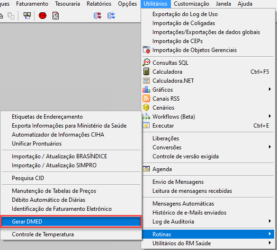Open the Opções menu
277x250 pixels.
127,4
